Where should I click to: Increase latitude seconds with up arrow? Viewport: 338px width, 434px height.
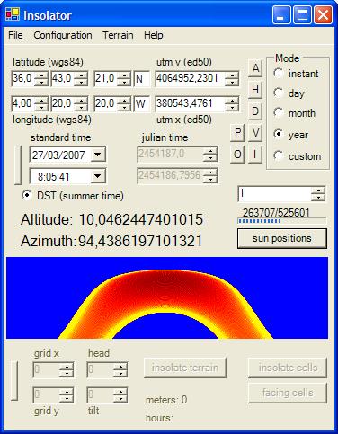(124, 75)
